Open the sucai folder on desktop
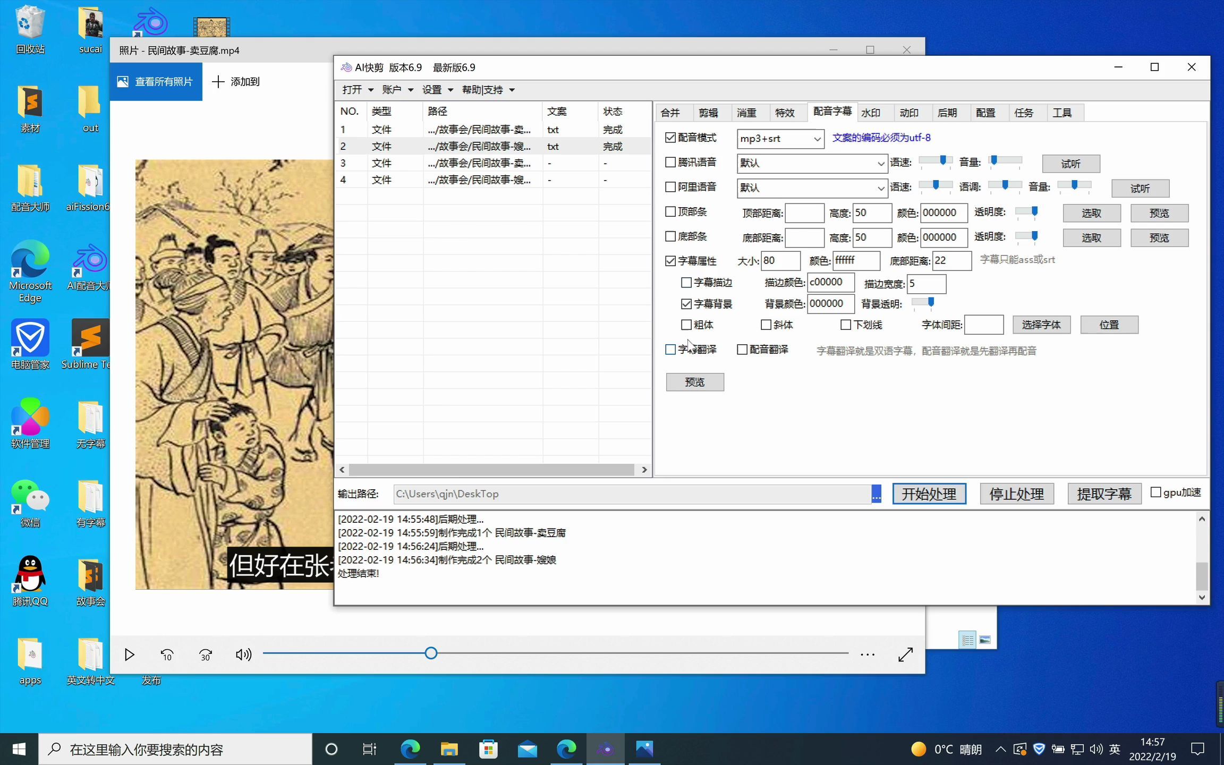1224x765 pixels. (90, 29)
